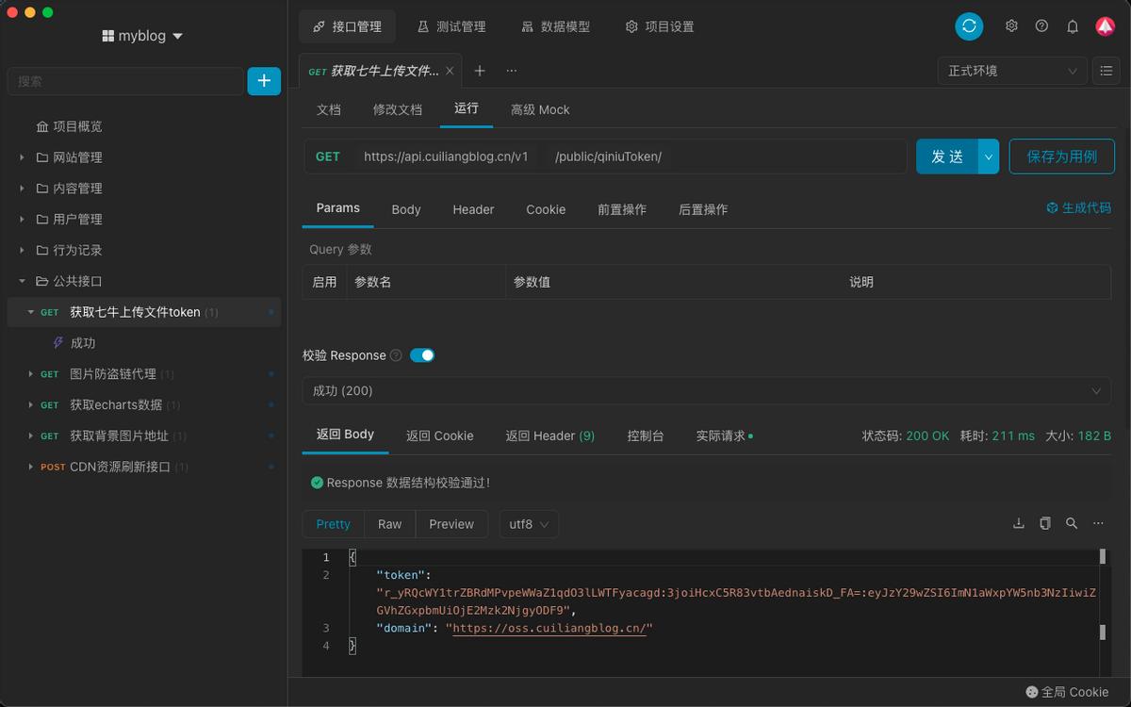The height and width of the screenshot is (707, 1131).
Task: Click the 保存为用例 button
Action: click(x=1062, y=156)
